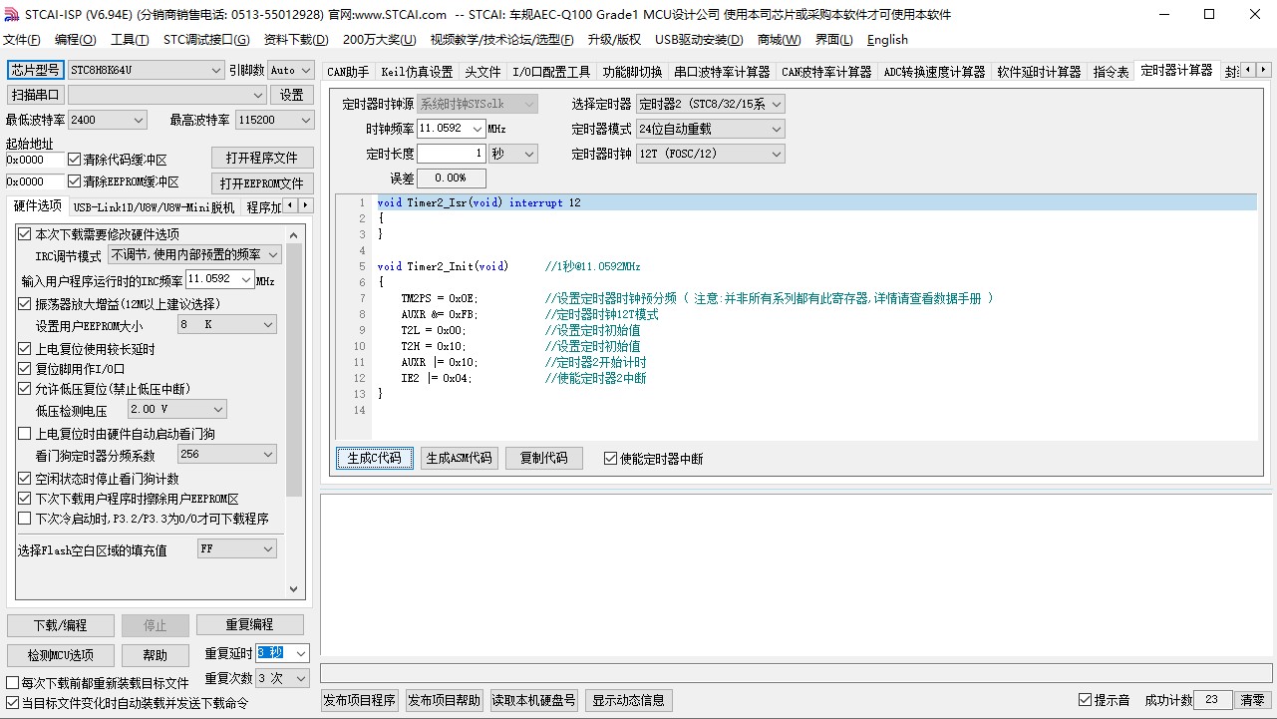This screenshot has height=719, width=1277.
Task: Click the 打开程序文件 button
Action: [x=262, y=158]
